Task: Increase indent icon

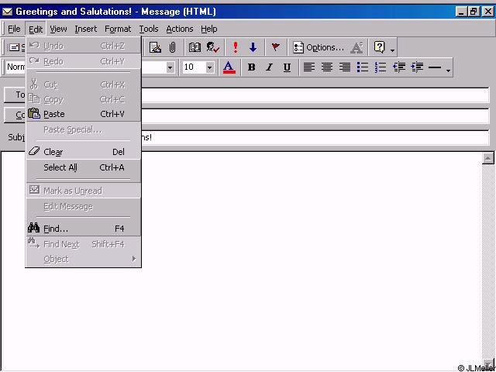Action: [417, 67]
